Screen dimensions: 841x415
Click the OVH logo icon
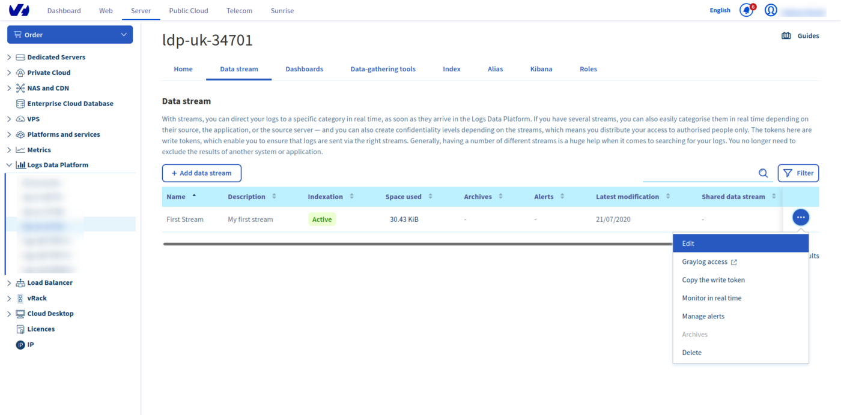19,10
